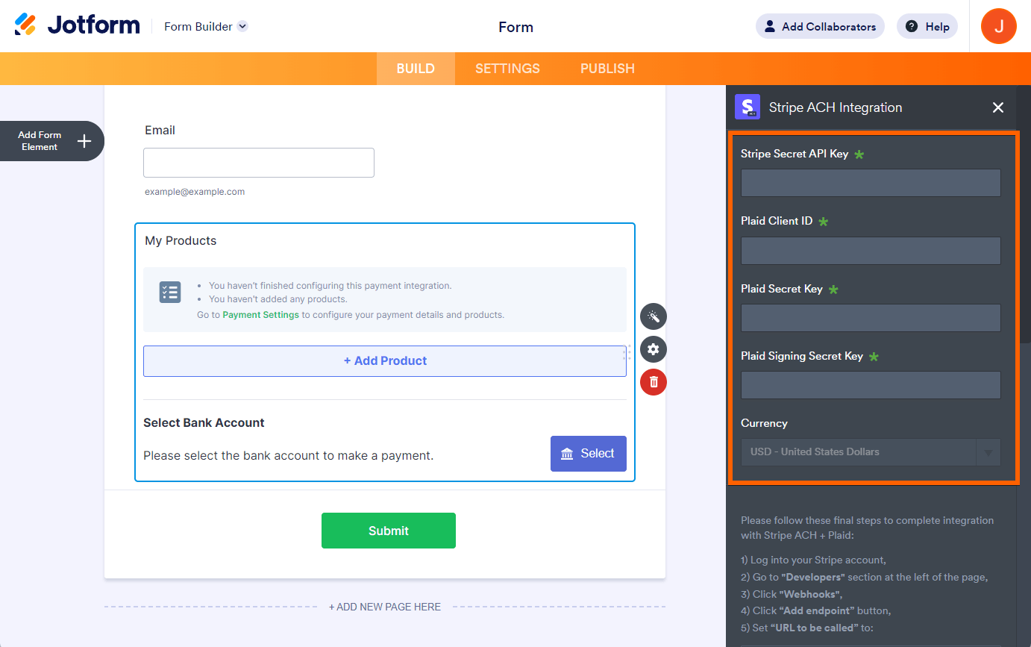Close the Stripe ACH Integration panel
The height and width of the screenshot is (647, 1031).
pos(998,107)
